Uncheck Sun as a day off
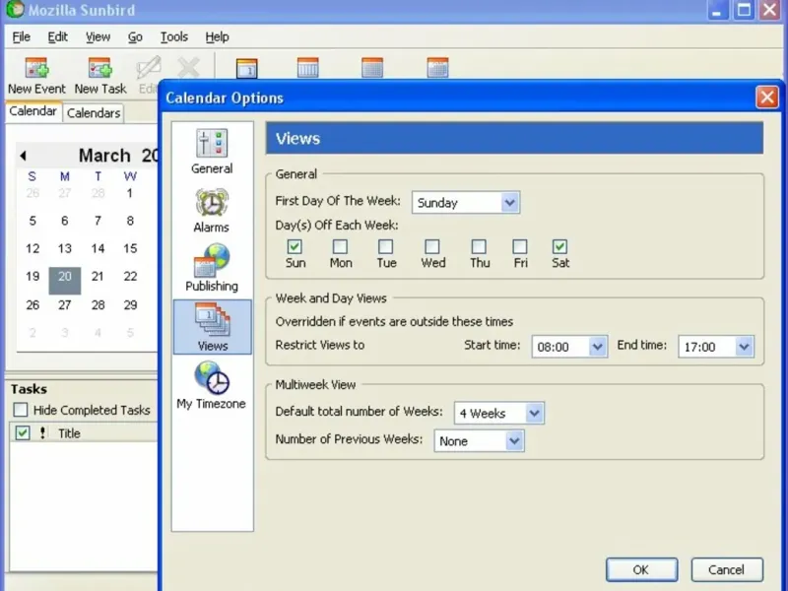The width and height of the screenshot is (788, 591). 295,247
